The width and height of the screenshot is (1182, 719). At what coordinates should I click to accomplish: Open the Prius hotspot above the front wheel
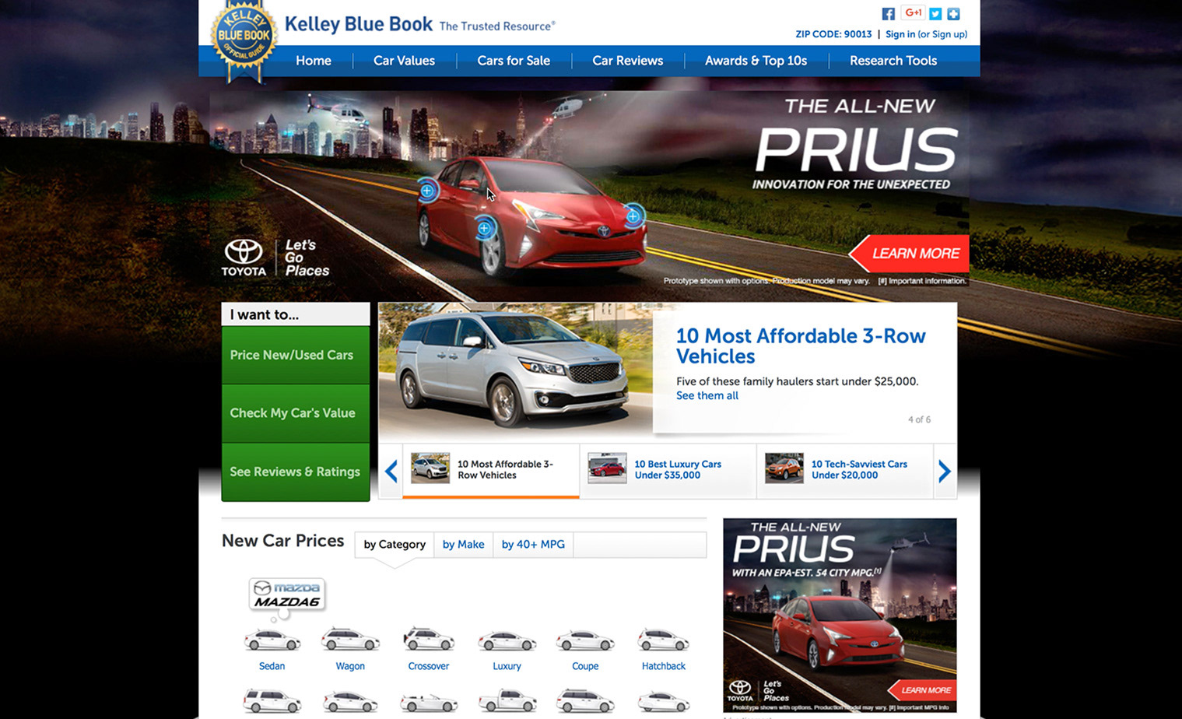pyautogui.click(x=484, y=228)
